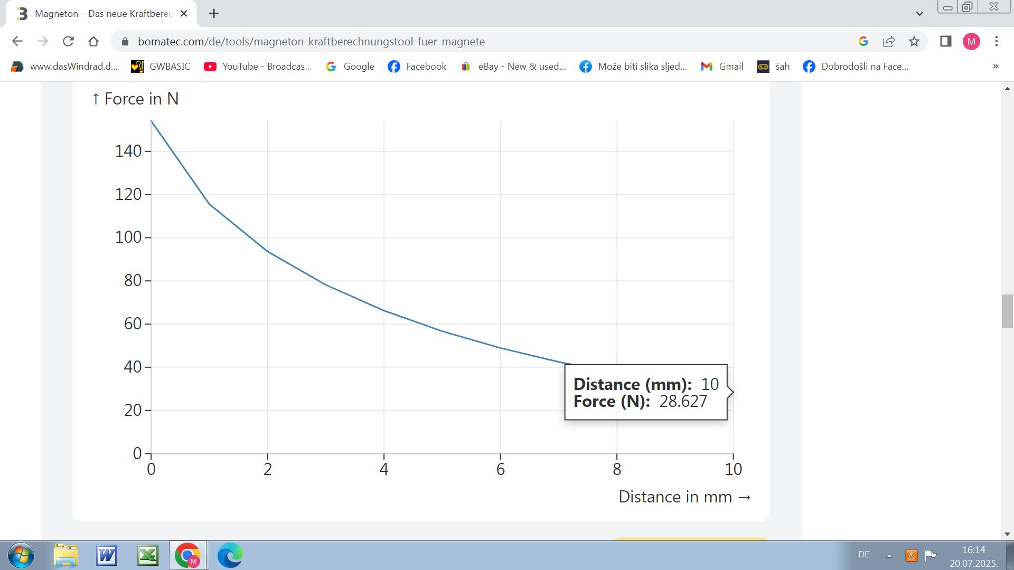The height and width of the screenshot is (570, 1014).
Task: Open the Gmail bookmark
Action: tap(722, 66)
